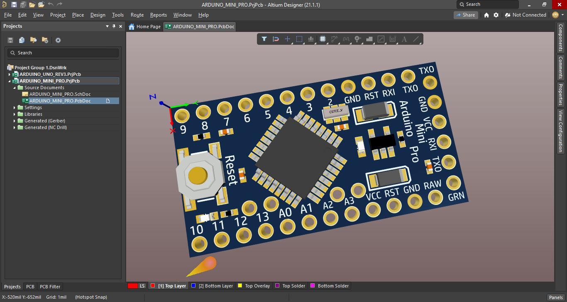Viewport: 567px width, 302px height.
Task: Click the Redo arrow in title bar
Action: tap(59, 5)
